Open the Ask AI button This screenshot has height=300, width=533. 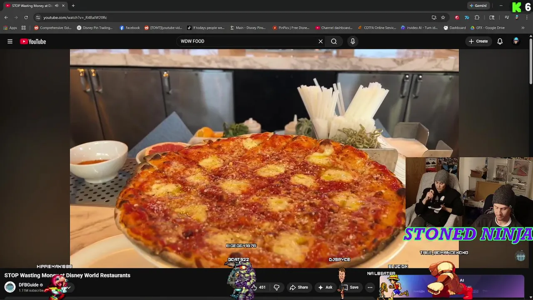pyautogui.click(x=325, y=287)
